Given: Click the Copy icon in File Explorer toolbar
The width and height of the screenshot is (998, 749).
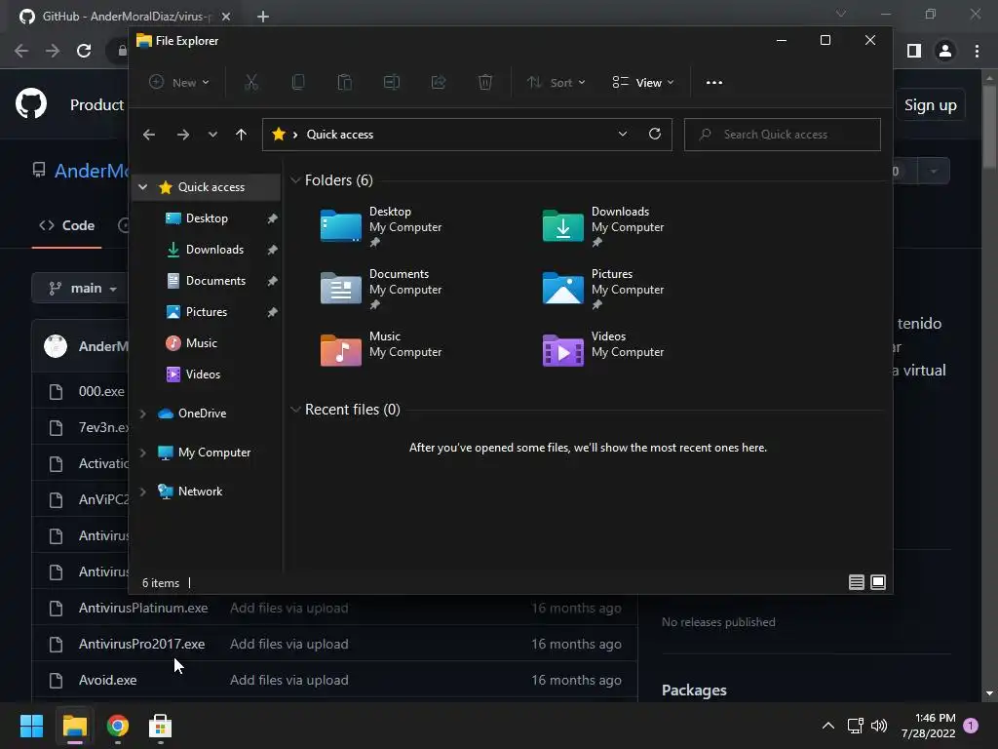Looking at the screenshot, I should (x=298, y=82).
